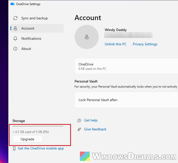Click the Account person icon in sidebar
This screenshot has height=163, width=178.
[15, 28]
